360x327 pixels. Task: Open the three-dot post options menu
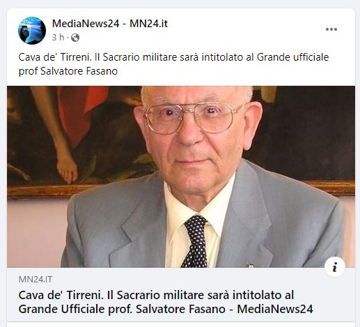tap(331, 29)
